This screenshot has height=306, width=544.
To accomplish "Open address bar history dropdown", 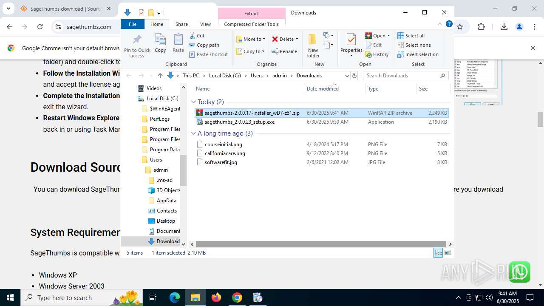I will (347, 76).
